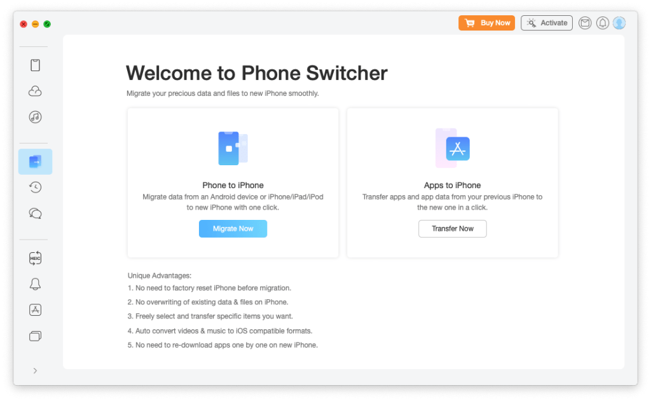The height and width of the screenshot is (401, 651).
Task: Click "Unique Advantages:" text
Action: [x=160, y=276]
